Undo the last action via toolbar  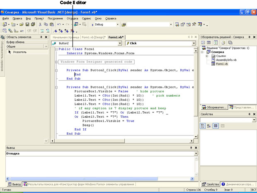(59, 24)
